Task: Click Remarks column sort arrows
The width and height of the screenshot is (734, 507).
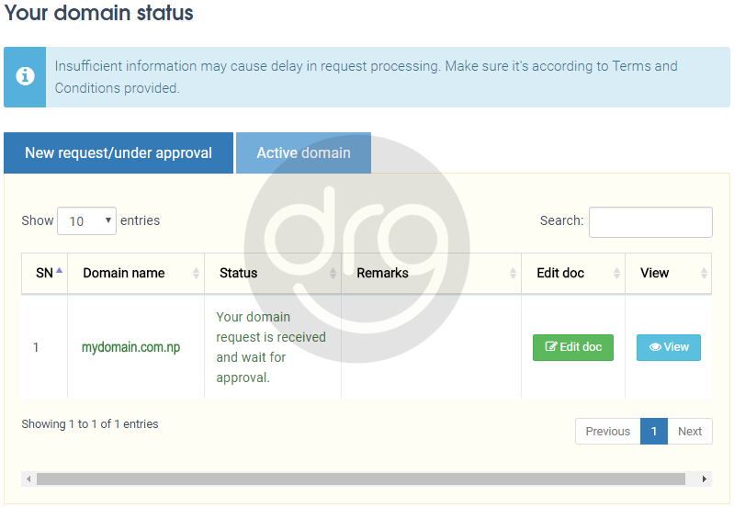Action: pyautogui.click(x=513, y=274)
